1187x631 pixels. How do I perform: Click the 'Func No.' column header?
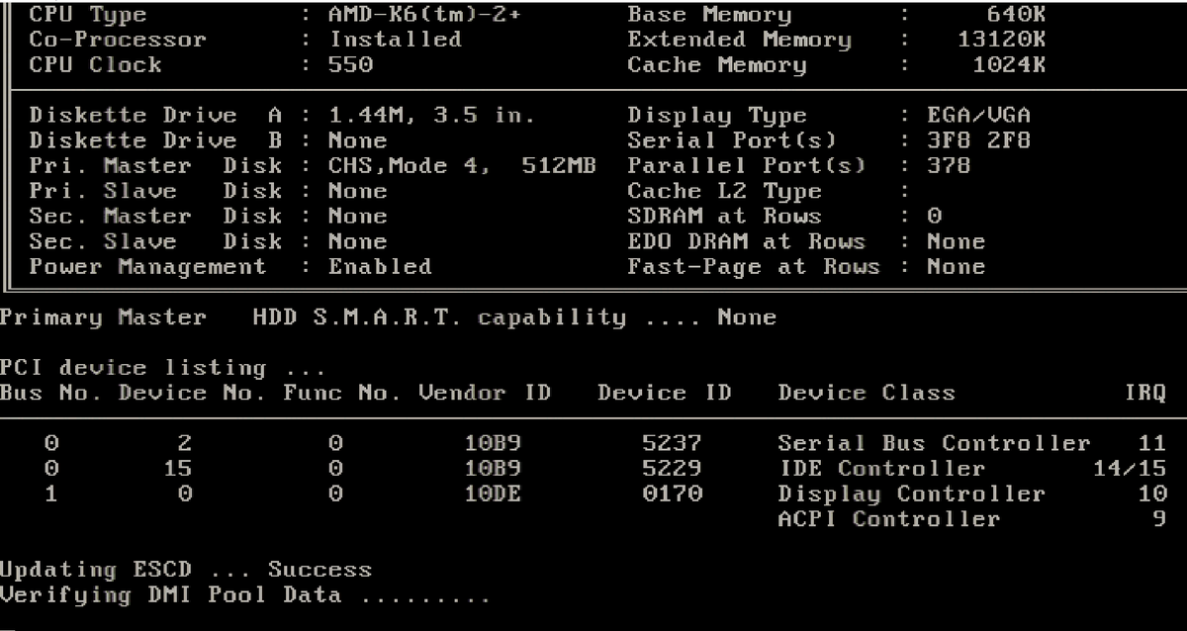tap(341, 394)
